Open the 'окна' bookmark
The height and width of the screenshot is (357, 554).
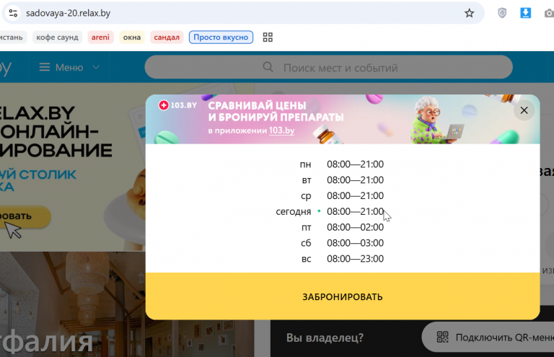[132, 37]
